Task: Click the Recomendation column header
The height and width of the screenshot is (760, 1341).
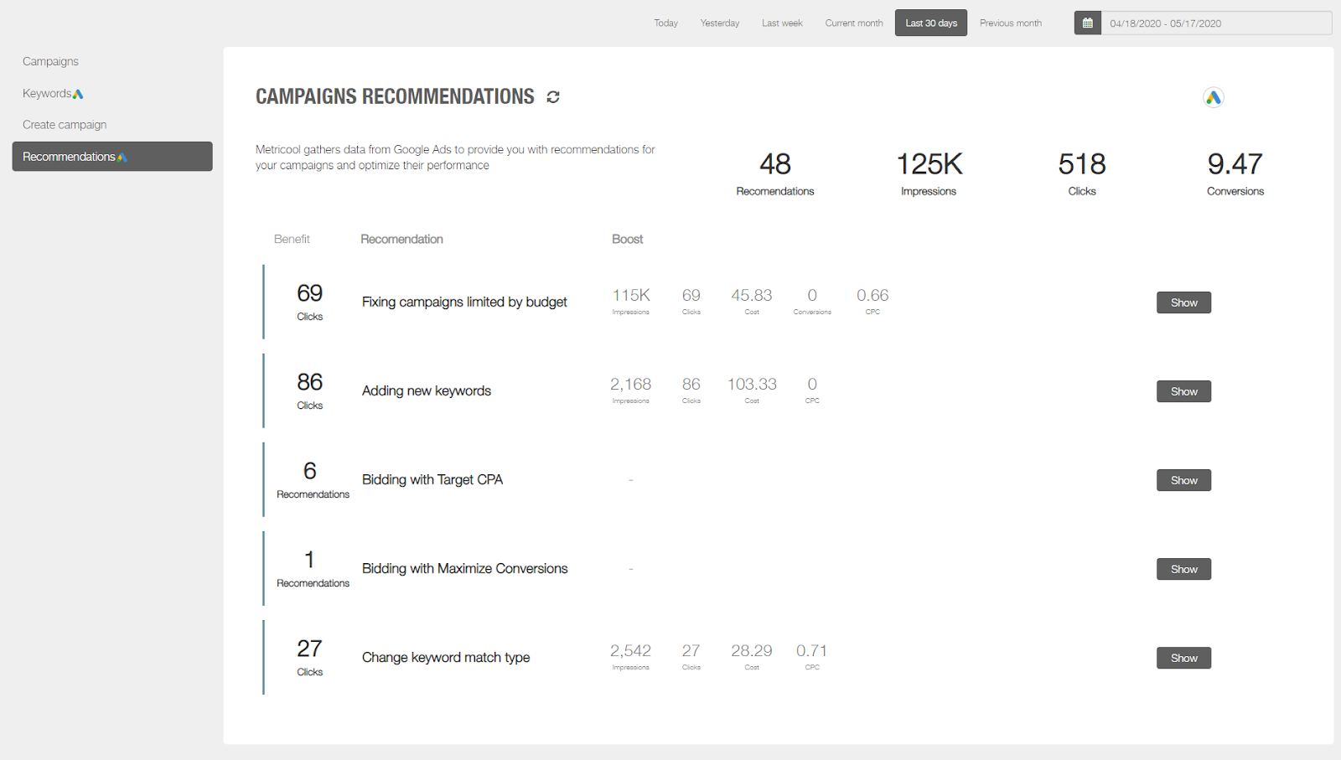Action: pos(401,239)
